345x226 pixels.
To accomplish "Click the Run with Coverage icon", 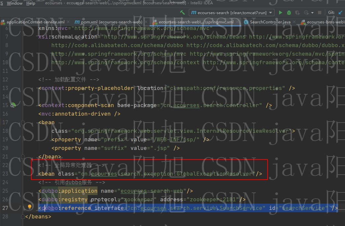I will coord(298,13).
